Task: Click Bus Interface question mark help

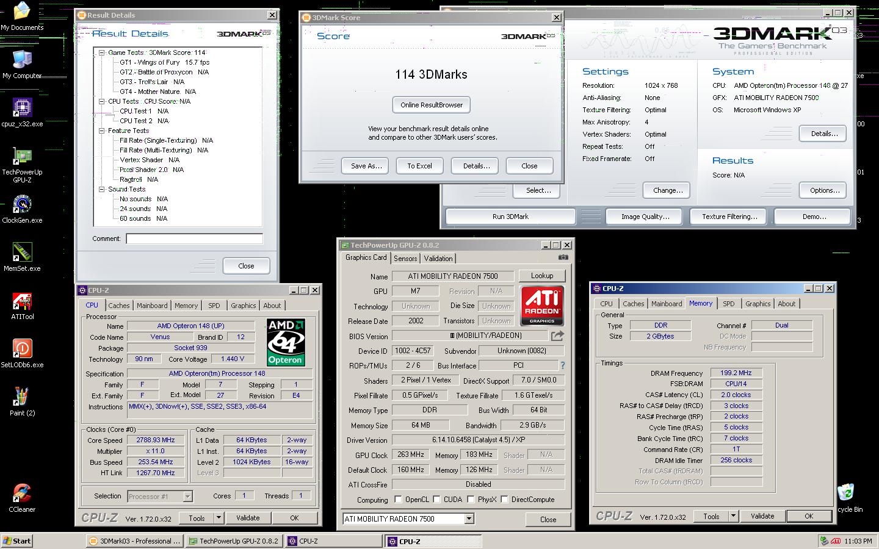Action: 563,365
